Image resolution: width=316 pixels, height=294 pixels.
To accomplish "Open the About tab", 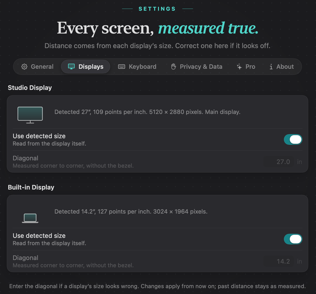I will (282, 67).
